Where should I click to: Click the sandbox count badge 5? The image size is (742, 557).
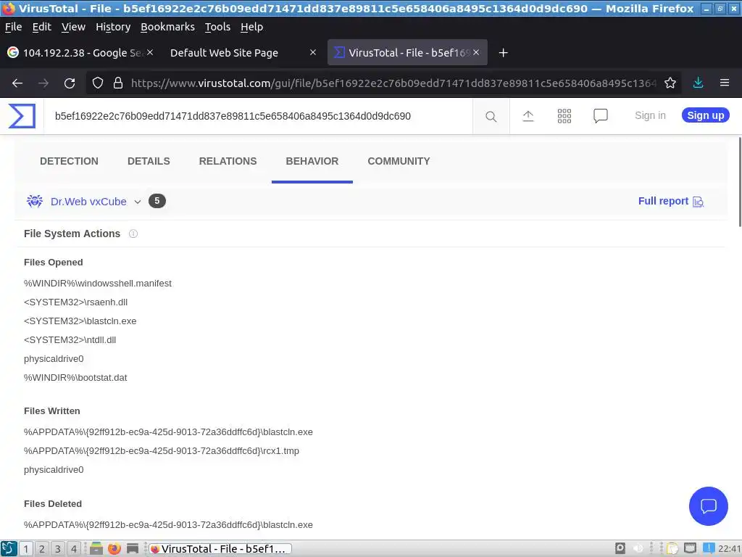157,201
